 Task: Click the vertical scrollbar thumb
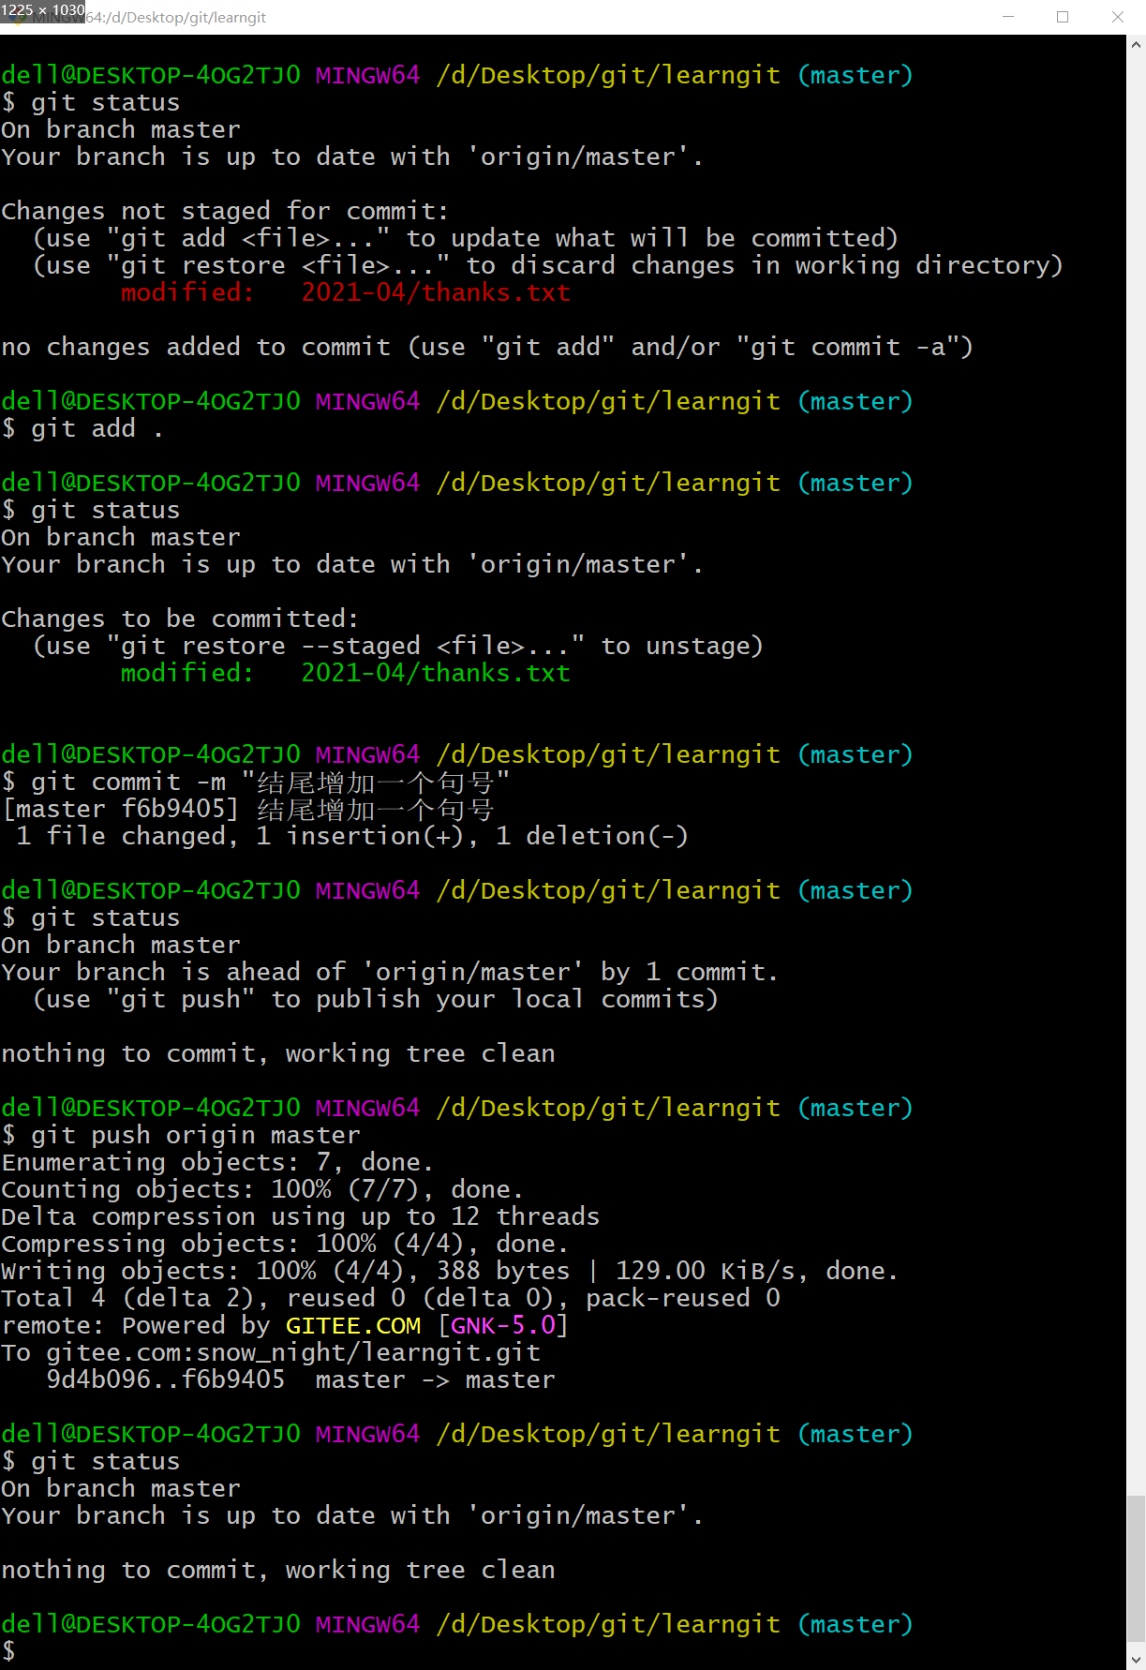[1137, 1569]
